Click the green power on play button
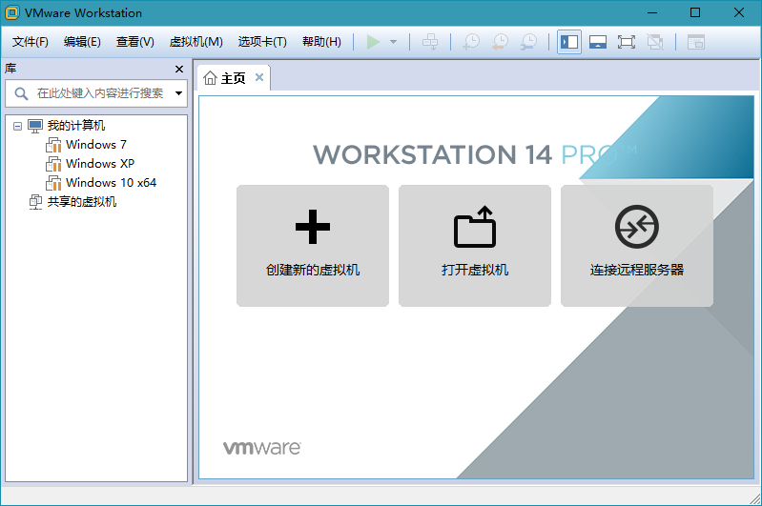The width and height of the screenshot is (762, 506). pos(373,42)
